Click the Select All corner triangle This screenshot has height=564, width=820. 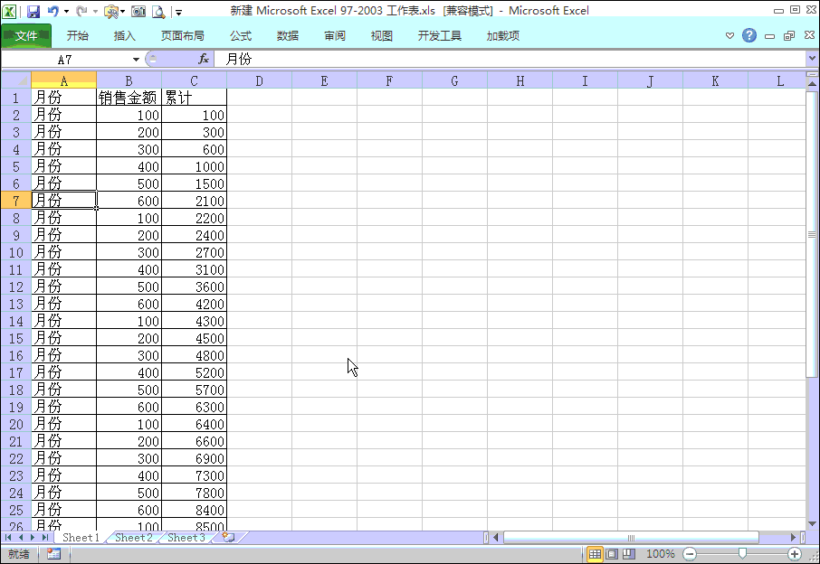click(15, 80)
